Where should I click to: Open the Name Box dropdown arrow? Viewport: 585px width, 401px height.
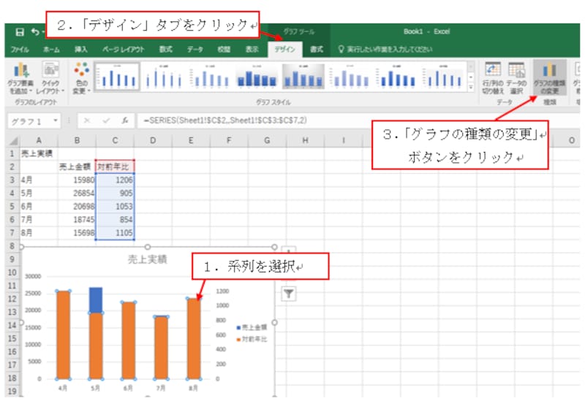(56, 121)
